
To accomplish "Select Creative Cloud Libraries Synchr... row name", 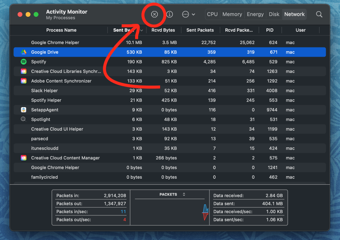I will click(66, 71).
